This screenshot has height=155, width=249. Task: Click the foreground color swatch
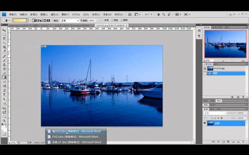pos(3,127)
